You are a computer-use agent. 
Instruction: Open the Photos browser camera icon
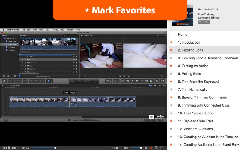pyautogui.click(x=128, y=81)
